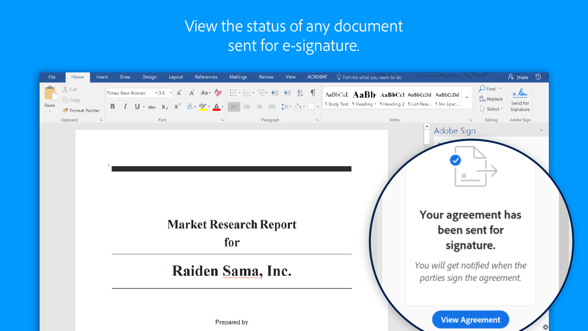This screenshot has height=331, width=588.
Task: Click the bulleted list icon
Action: tap(233, 93)
